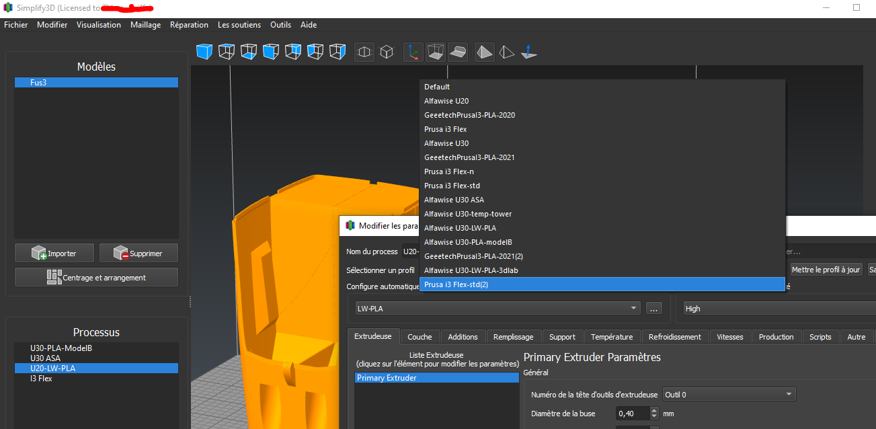Choose GeeetechPrusaI3-PLA-2020 profile option
The width and height of the screenshot is (876, 429).
602,115
